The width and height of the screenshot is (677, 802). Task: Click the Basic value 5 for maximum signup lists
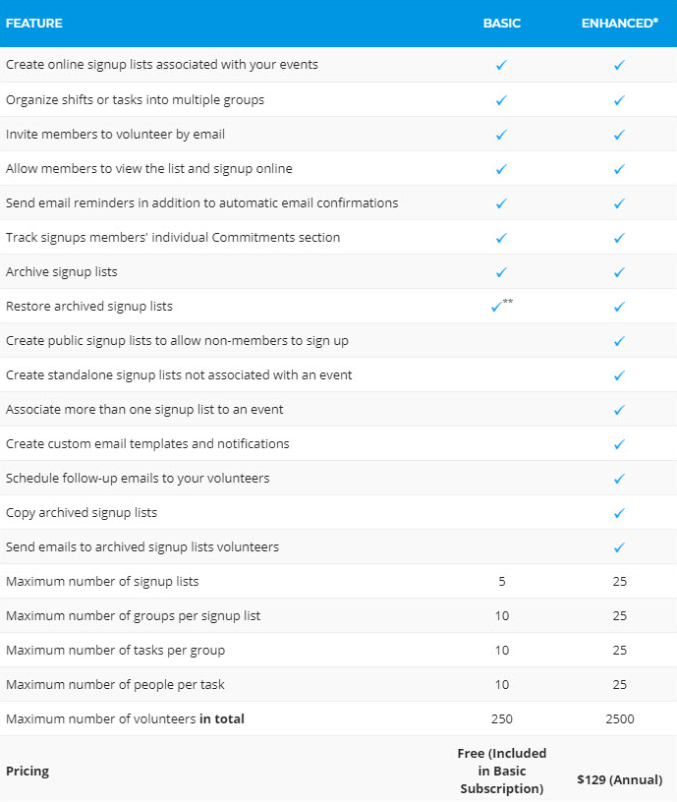pos(502,582)
